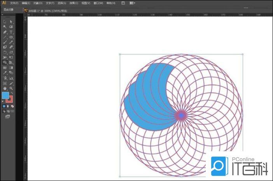Select the Magic Wand tool
The width and height of the screenshot is (273, 181).
(x=5, y=27)
